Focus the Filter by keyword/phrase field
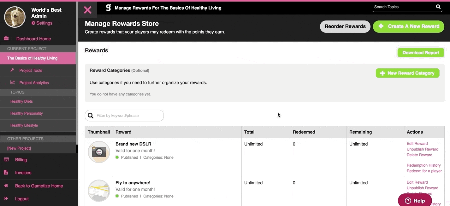Viewport: 450px width, 206px height. coord(124,116)
